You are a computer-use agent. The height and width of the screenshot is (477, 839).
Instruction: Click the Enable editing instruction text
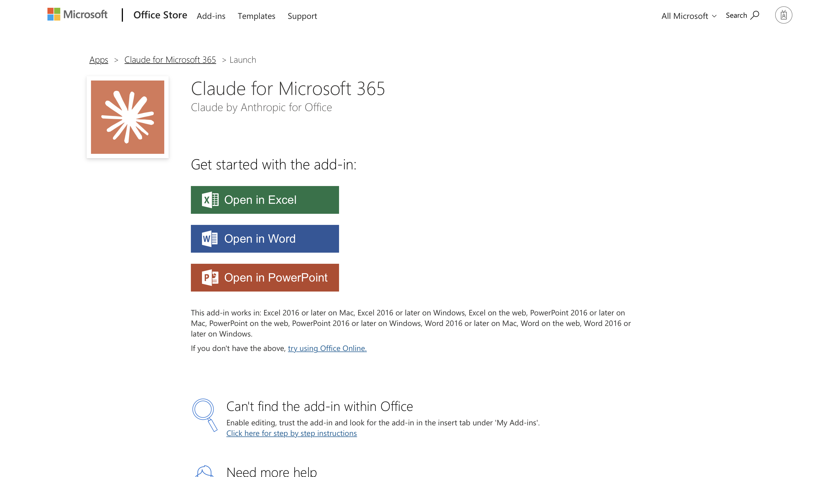[x=383, y=423]
